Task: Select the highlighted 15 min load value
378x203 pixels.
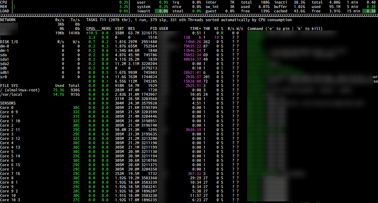Action: pos(370,11)
